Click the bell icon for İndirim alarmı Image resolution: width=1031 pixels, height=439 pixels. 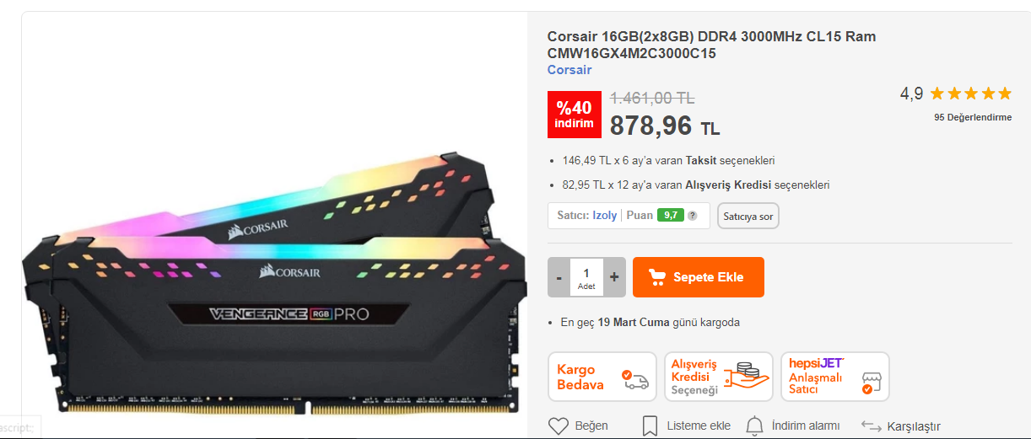(754, 426)
